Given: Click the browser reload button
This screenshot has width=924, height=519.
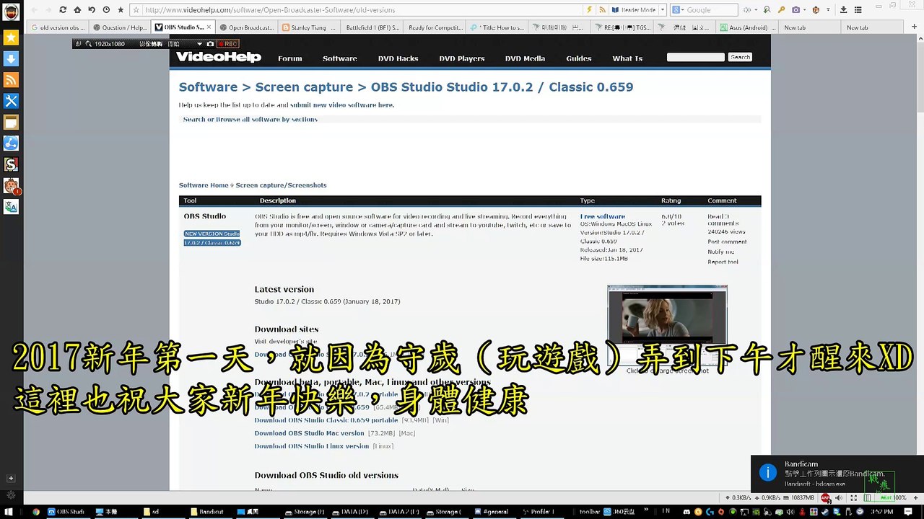Looking at the screenshot, I should 63,10.
